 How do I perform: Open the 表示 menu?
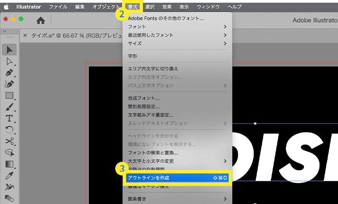pos(184,7)
